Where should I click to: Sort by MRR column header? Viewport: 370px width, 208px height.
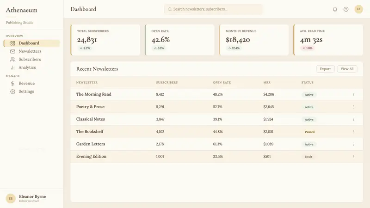click(267, 83)
